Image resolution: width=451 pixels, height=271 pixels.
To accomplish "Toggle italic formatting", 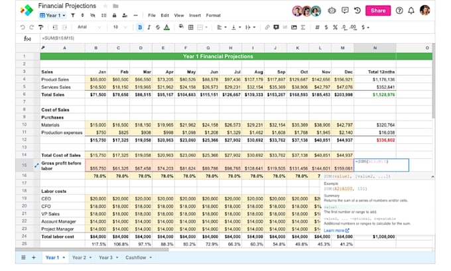I will 149,27.
